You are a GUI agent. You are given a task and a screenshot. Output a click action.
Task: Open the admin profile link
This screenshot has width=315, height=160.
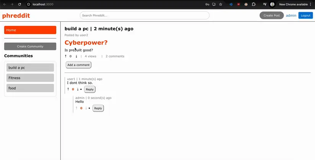(291, 15)
